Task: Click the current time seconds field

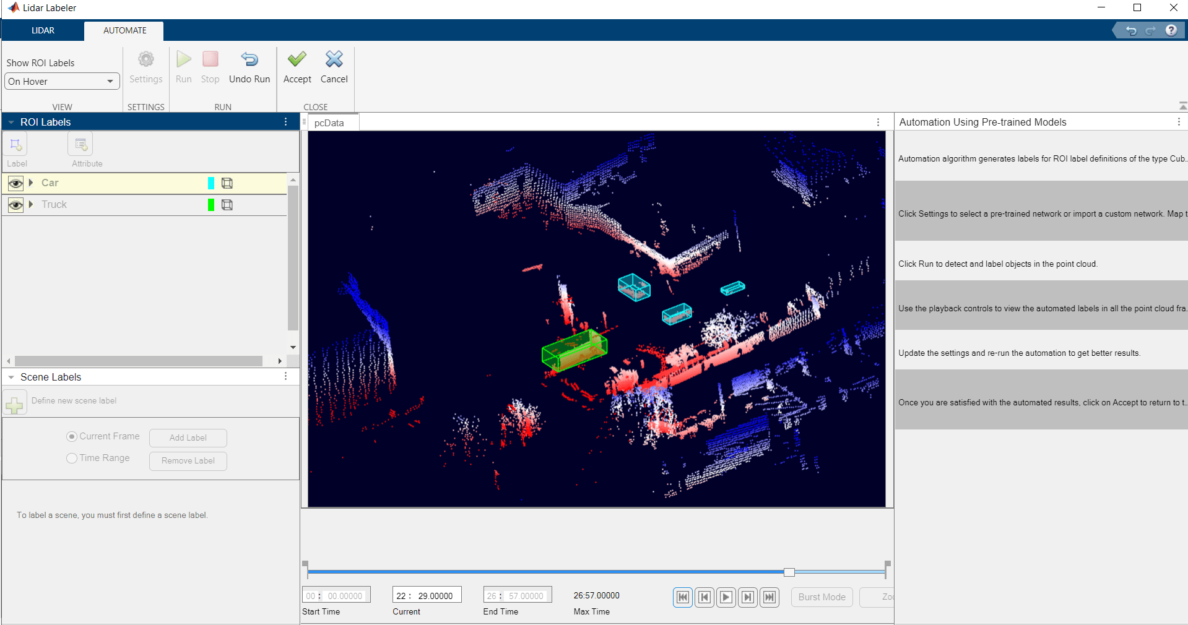Action: pos(436,596)
